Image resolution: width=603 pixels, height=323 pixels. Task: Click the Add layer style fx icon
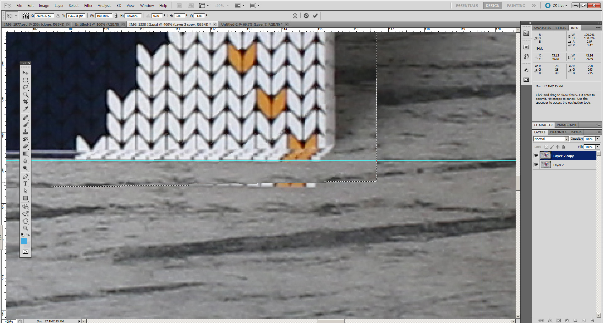(550, 320)
